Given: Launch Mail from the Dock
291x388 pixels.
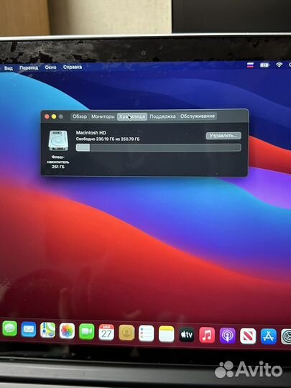Looking at the screenshot, I should pyautogui.click(x=29, y=330).
